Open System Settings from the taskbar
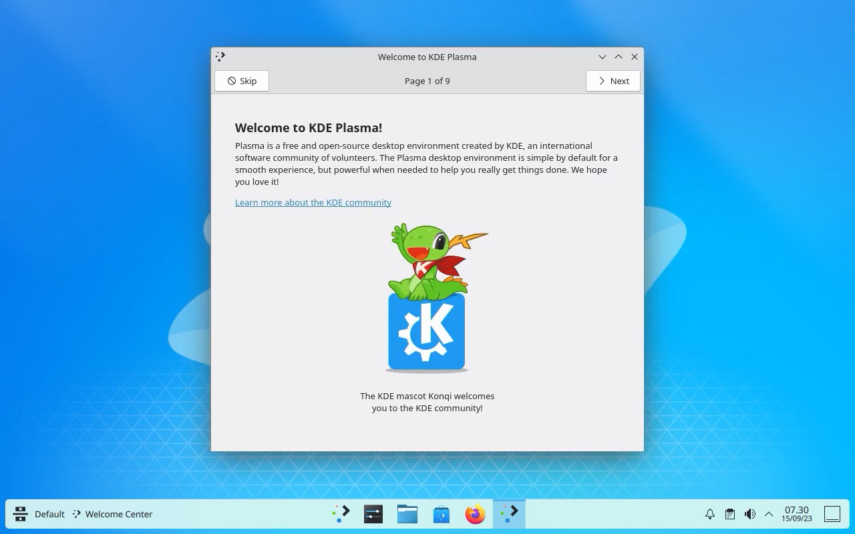 coord(373,514)
